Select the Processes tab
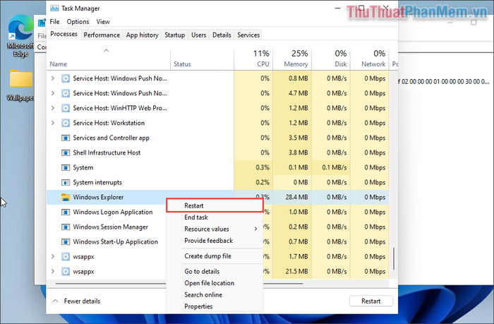Screen dimensions: 494x324 tap(64, 34)
